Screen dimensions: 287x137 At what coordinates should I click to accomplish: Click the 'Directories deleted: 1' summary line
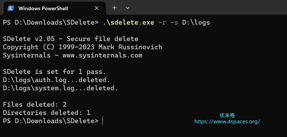click(x=47, y=113)
